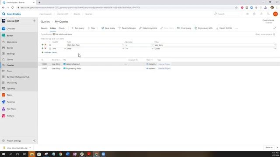Run the query

(78, 28)
